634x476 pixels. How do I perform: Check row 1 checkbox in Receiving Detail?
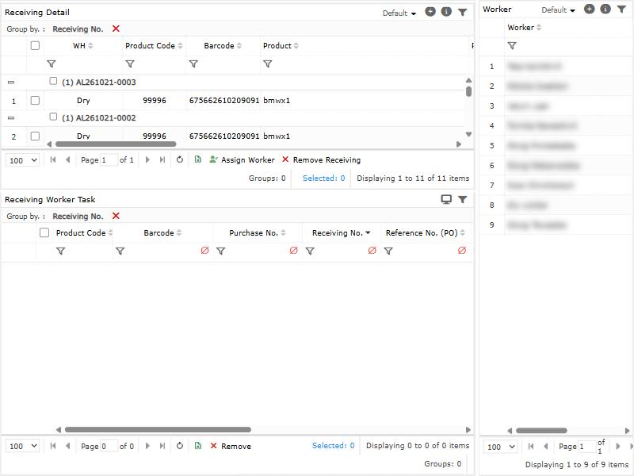[x=35, y=100]
